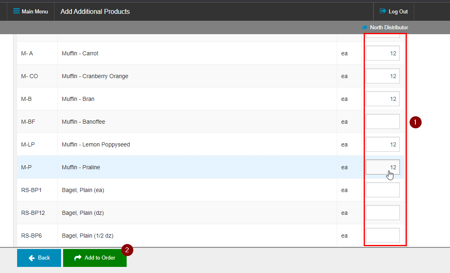Screen dimensions: 450x273
Task: Click quantity field for Muffin - Bran
Action: pos(382,98)
